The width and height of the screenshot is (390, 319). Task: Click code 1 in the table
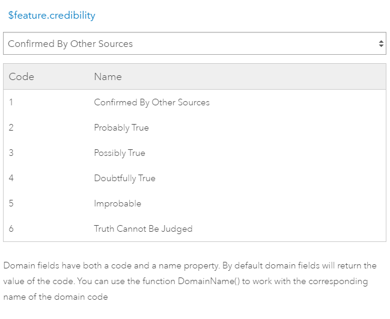pyautogui.click(x=11, y=102)
